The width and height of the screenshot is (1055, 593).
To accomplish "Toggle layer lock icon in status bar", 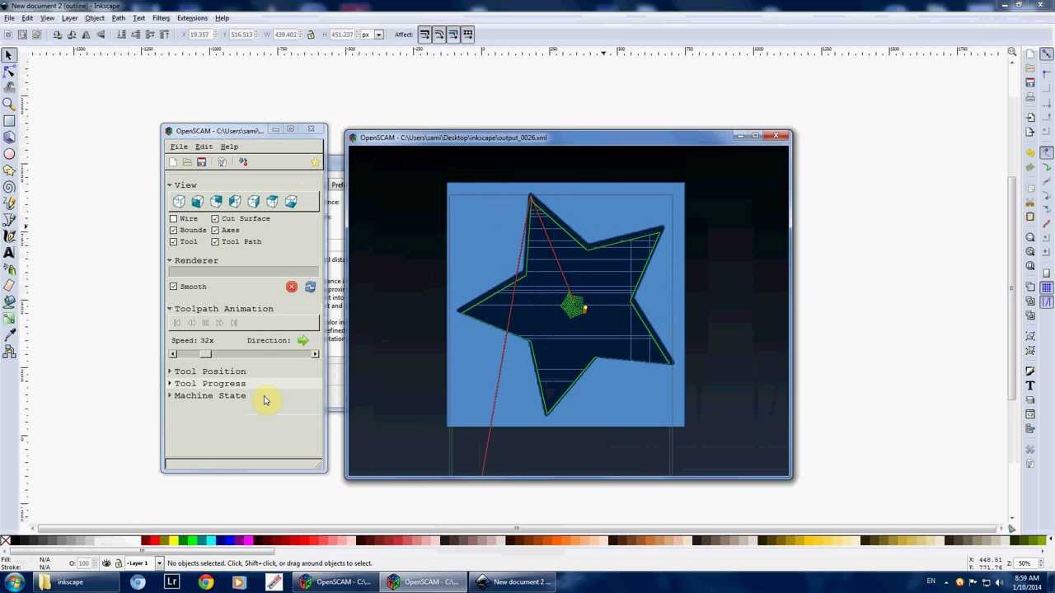I will (118, 563).
